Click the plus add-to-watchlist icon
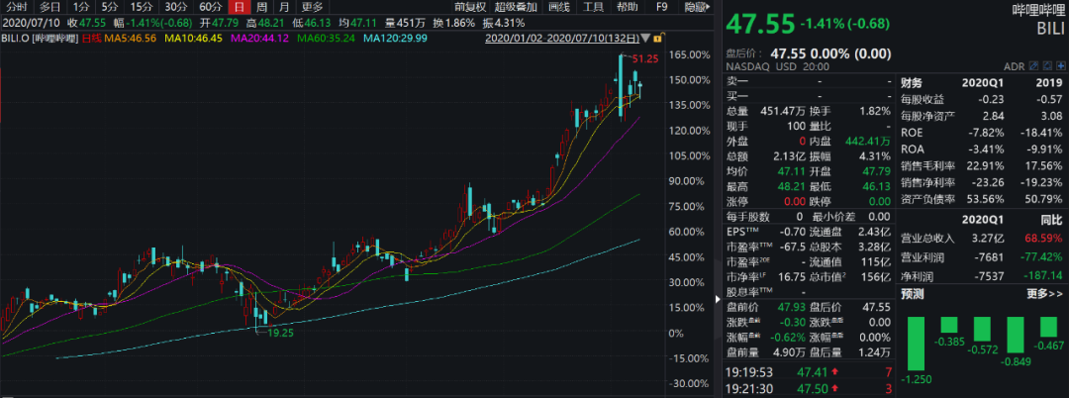The width and height of the screenshot is (1069, 398). click(1060, 66)
